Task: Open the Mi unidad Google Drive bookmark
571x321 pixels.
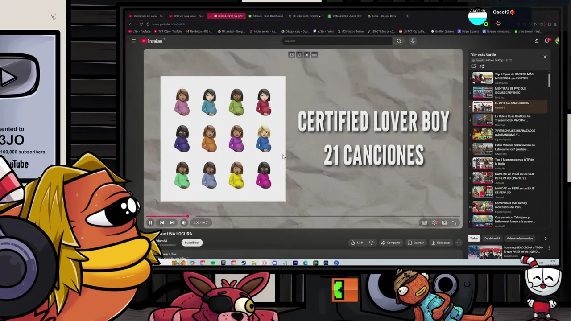Action: tap(231, 31)
